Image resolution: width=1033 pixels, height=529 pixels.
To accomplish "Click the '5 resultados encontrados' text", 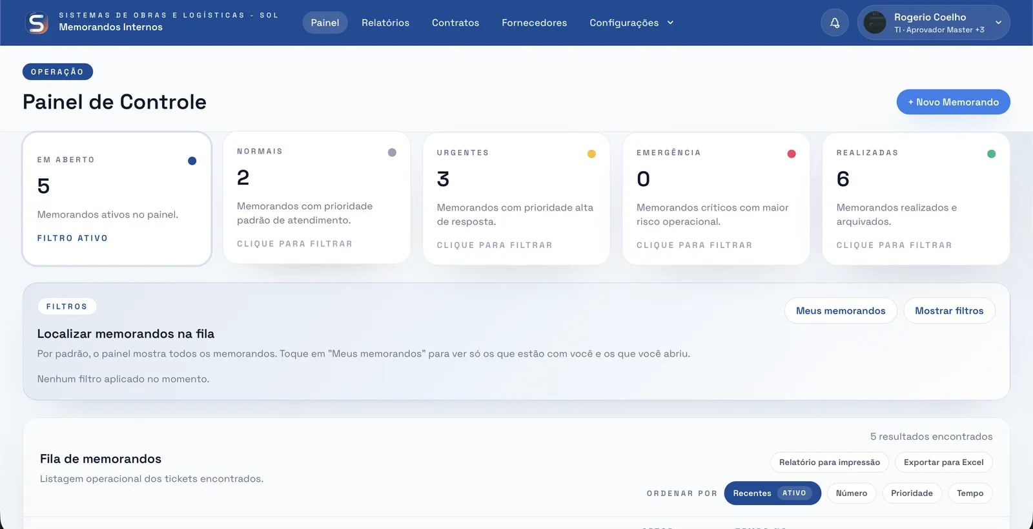I will point(931,437).
